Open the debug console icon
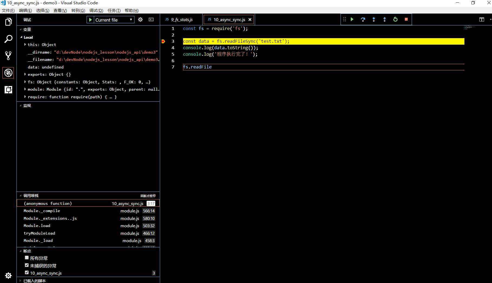The image size is (492, 283). pyautogui.click(x=151, y=19)
